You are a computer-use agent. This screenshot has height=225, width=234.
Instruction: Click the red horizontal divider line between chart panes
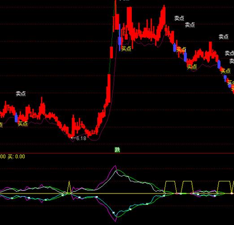click(117, 153)
